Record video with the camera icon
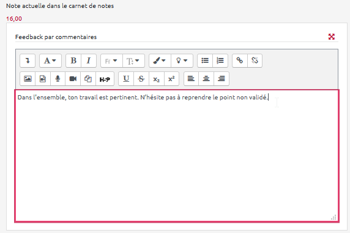This screenshot has height=233, width=350. [x=73, y=79]
